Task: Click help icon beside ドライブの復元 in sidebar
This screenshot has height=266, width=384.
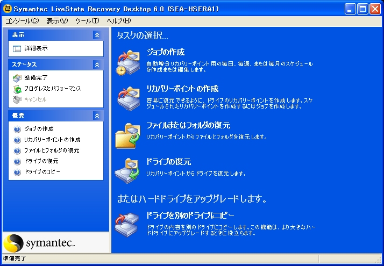Action: tap(17, 161)
